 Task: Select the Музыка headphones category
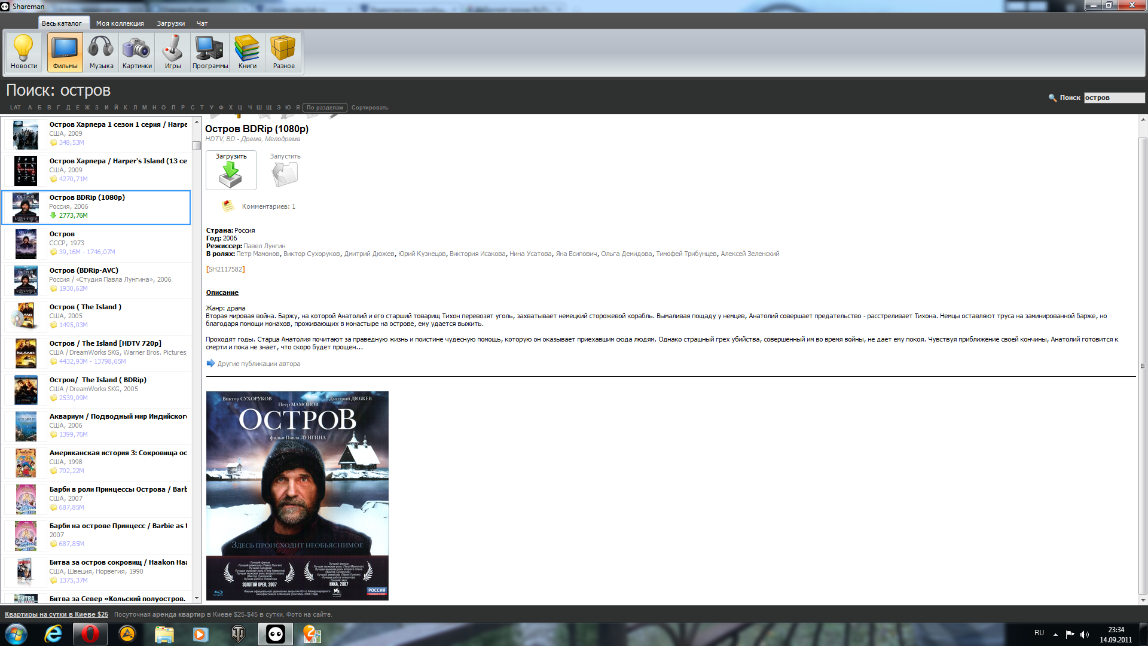click(x=101, y=52)
